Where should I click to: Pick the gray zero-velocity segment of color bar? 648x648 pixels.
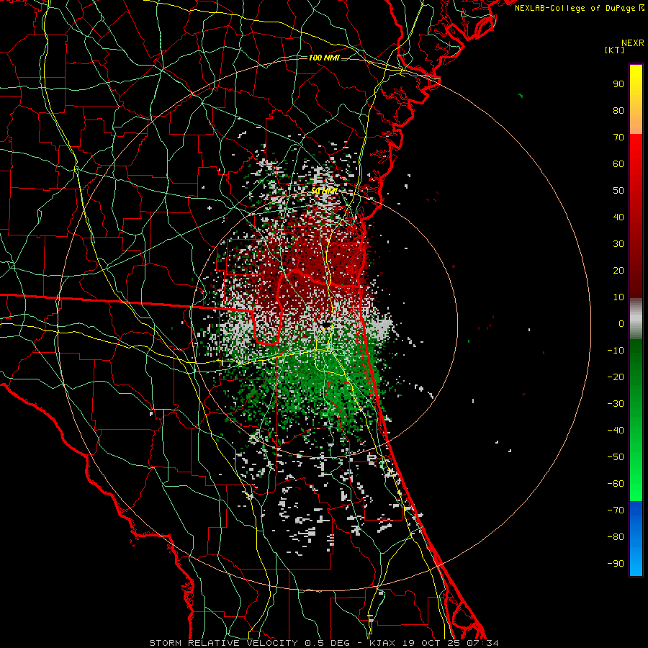pos(636,319)
